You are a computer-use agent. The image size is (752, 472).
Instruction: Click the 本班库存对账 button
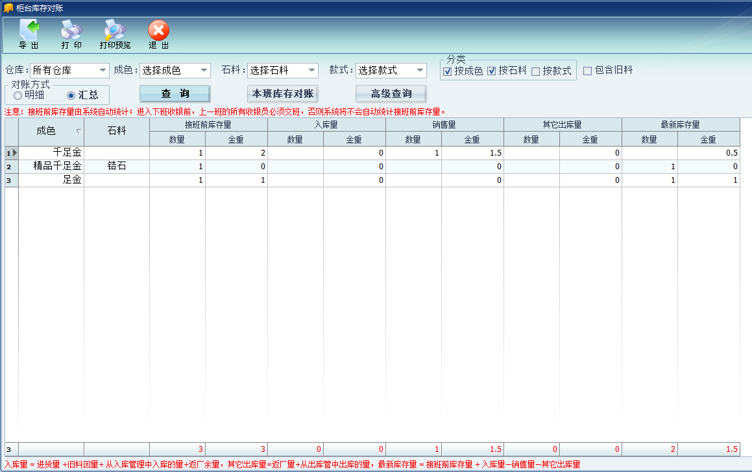[x=283, y=94]
